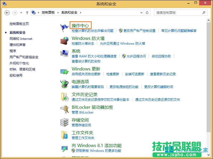Click the Storage Spaces drives icon

(65, 122)
